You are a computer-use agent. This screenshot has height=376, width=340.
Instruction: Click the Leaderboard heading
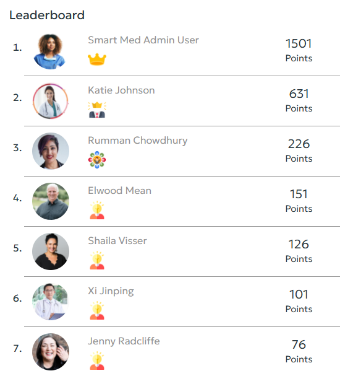tap(47, 15)
